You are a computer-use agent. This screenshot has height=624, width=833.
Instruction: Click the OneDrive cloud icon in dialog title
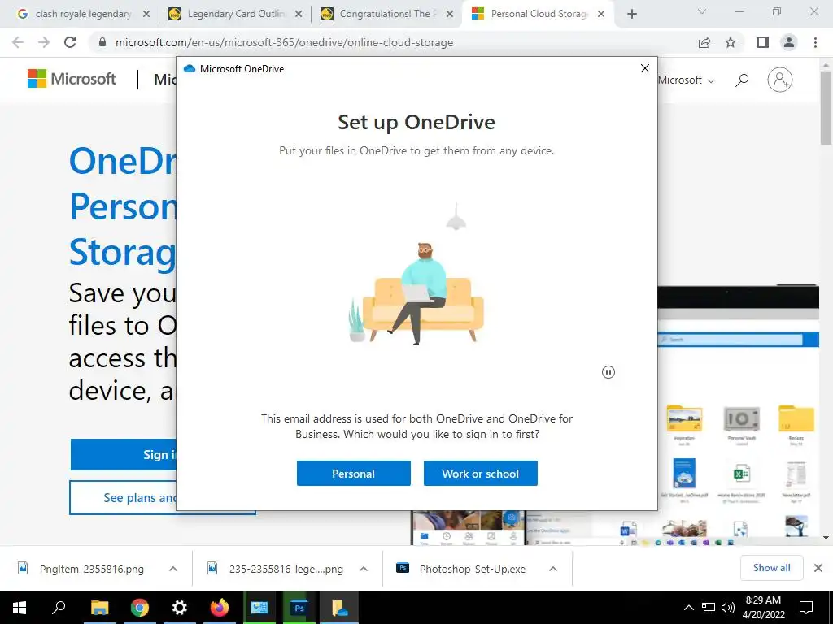tap(190, 68)
